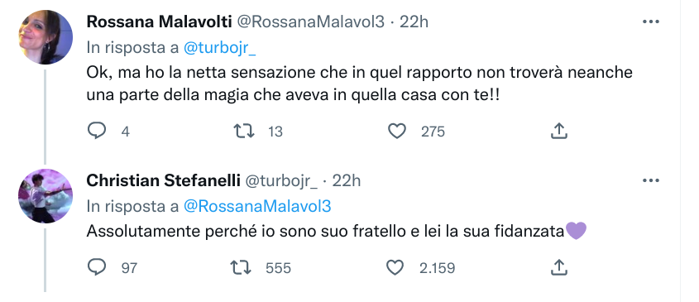699x302 pixels.
Task: Click the @RossanaMalavol3 handle beside Rossana's name
Action: tap(310, 22)
